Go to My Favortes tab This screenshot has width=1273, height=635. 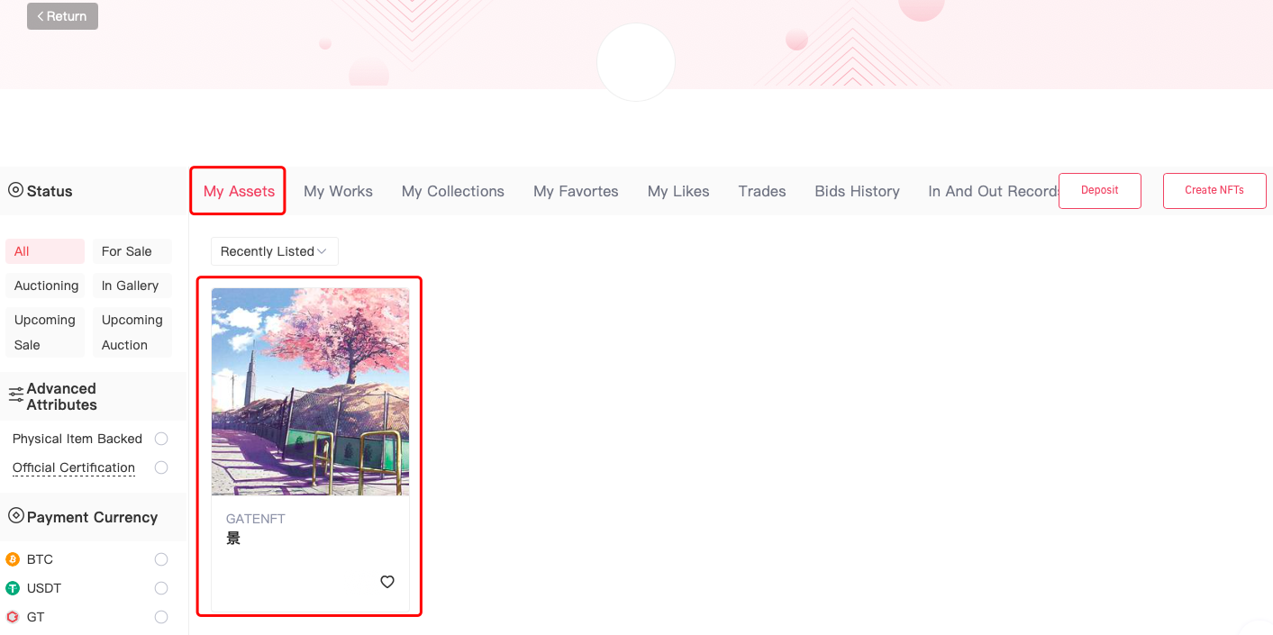(x=576, y=191)
